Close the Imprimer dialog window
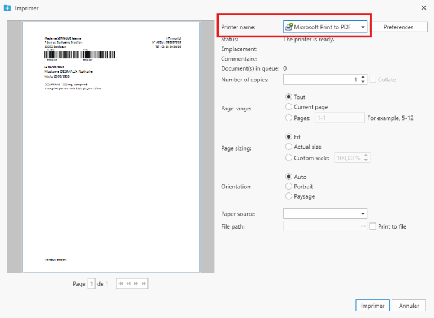Image resolution: width=434 pixels, height=318 pixels. 424,8
